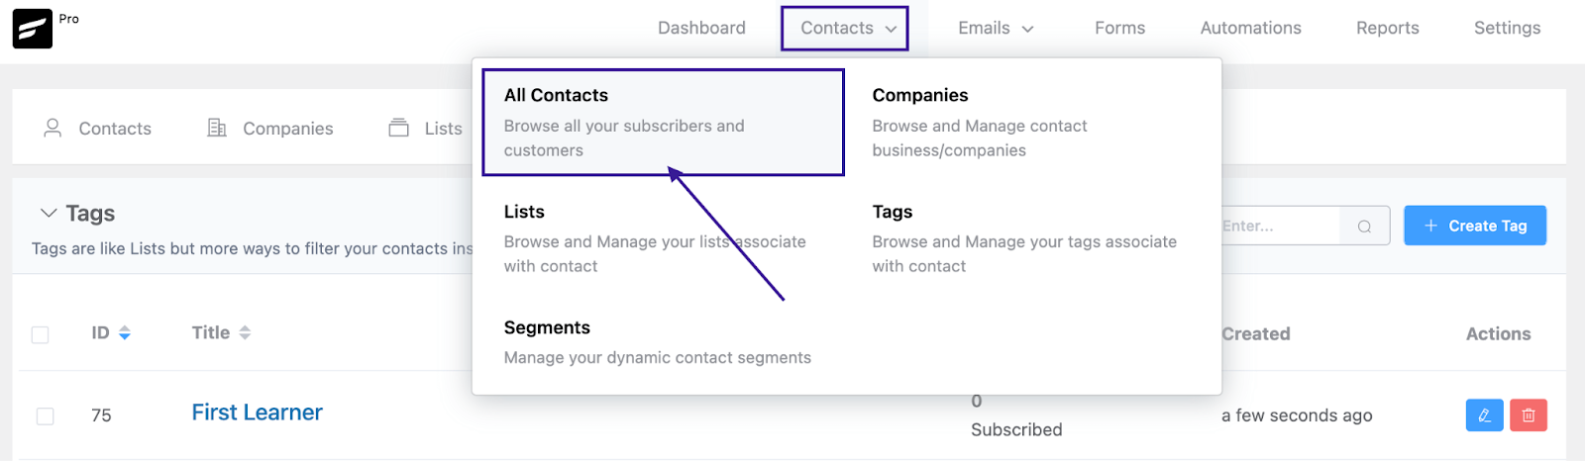Choose Segments from the Contacts menu
This screenshot has width=1585, height=461.
point(547,328)
